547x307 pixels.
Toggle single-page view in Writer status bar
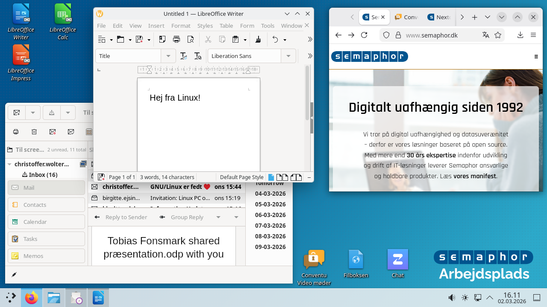tap(271, 177)
